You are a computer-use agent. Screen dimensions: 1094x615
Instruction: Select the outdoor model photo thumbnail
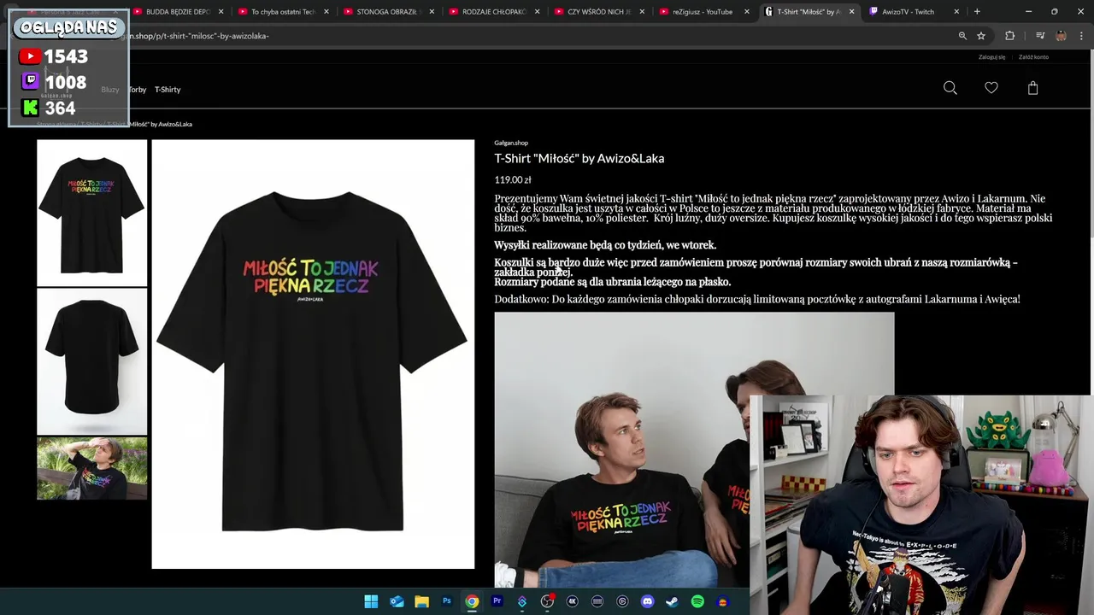[x=91, y=468]
